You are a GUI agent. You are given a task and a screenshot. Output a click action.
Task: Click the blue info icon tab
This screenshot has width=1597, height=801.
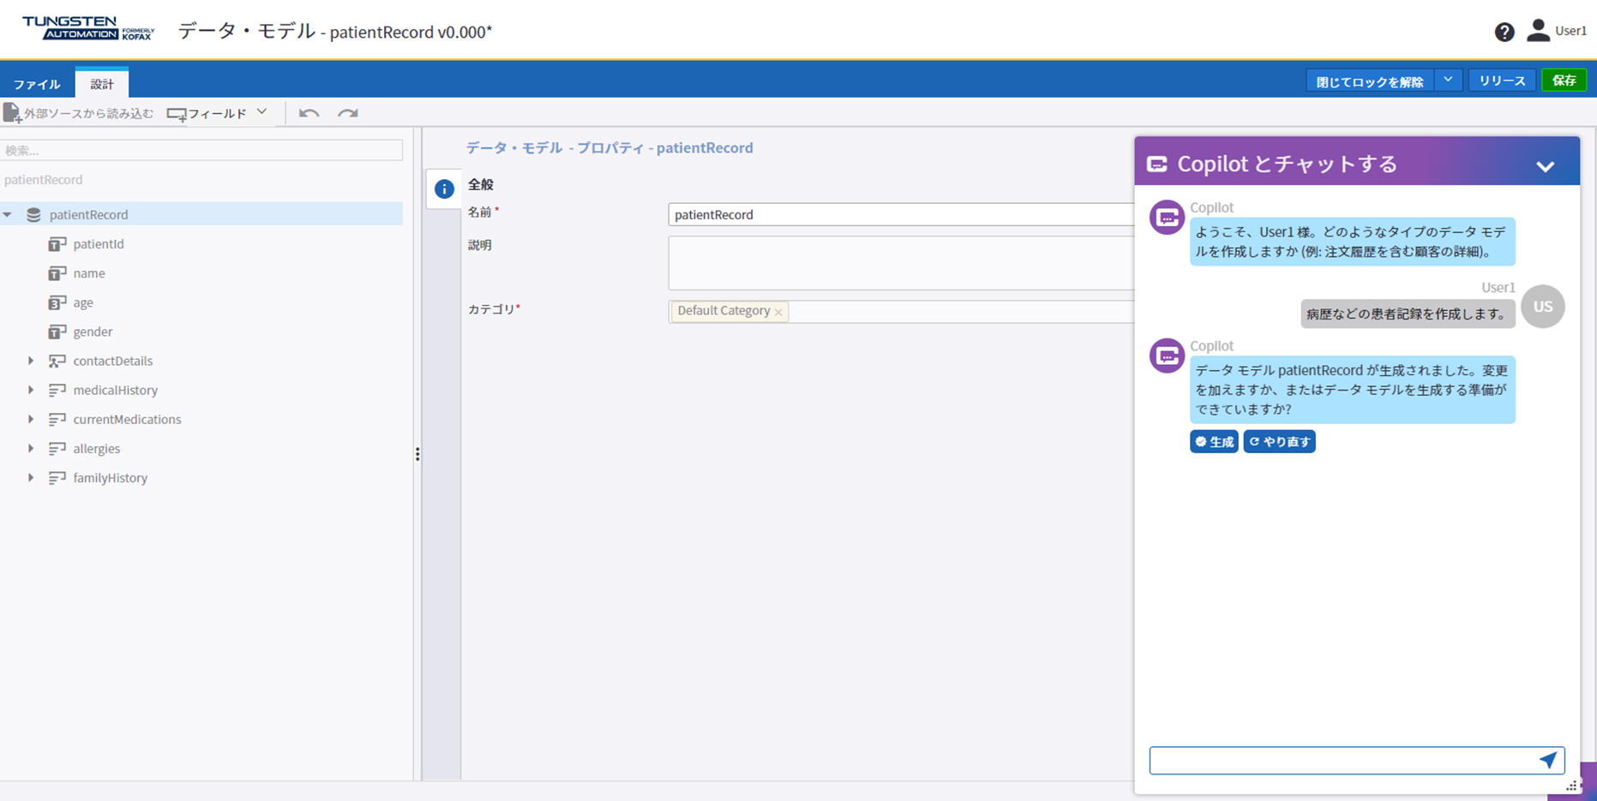pos(444,189)
